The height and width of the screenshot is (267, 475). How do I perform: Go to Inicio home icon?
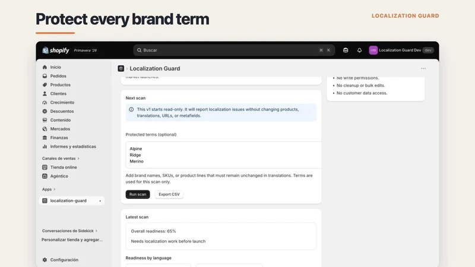pyautogui.click(x=45, y=67)
